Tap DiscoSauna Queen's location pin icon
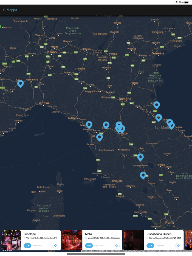 click(147, 238)
